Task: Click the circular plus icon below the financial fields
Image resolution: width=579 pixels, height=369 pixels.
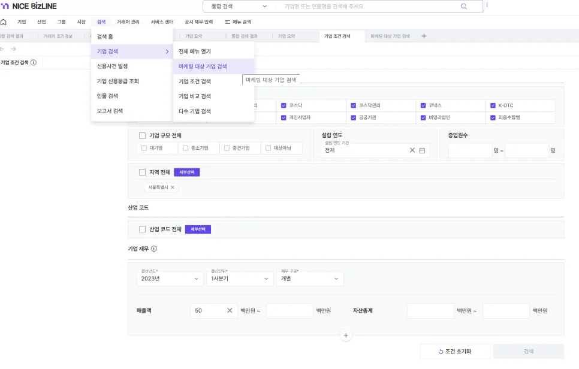Action: pyautogui.click(x=346, y=335)
